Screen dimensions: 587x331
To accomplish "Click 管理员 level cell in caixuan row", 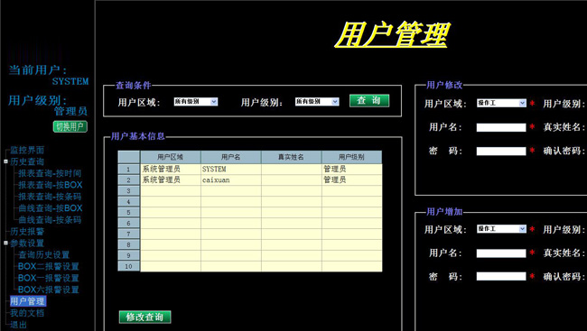I will (352, 179).
